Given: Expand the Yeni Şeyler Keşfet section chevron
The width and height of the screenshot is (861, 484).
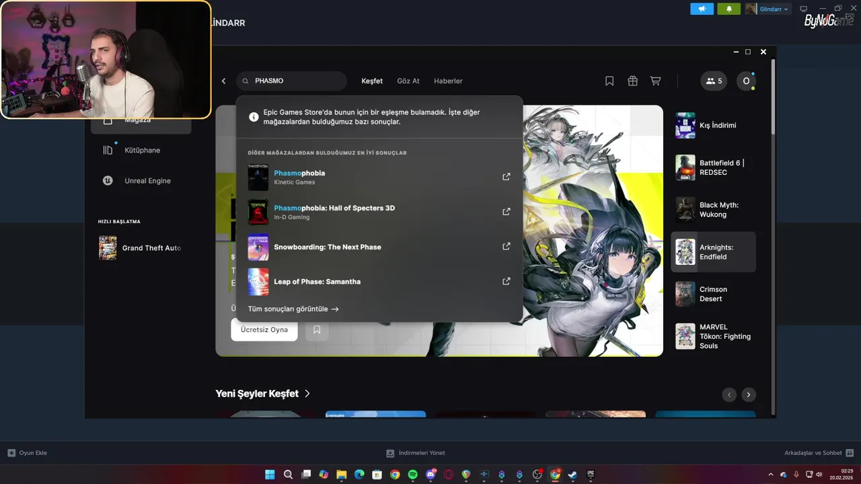Looking at the screenshot, I should 307,393.
